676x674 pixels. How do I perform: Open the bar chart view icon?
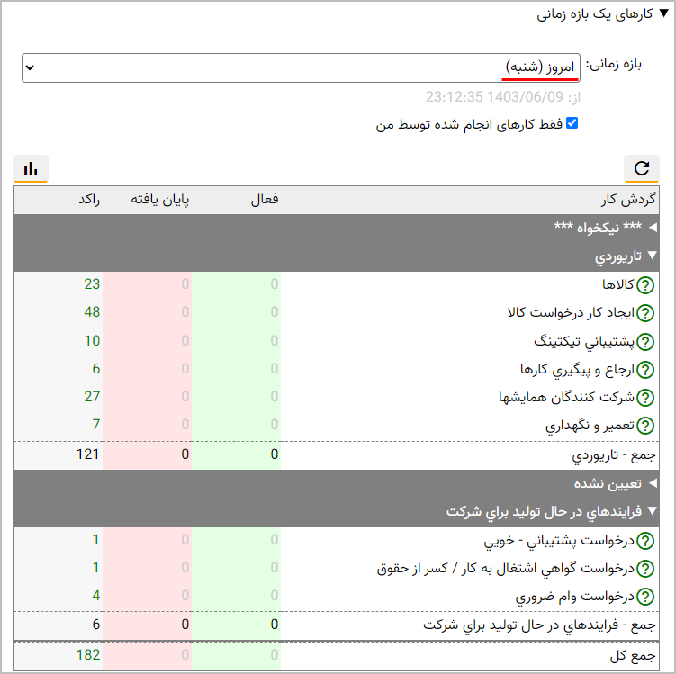(x=31, y=168)
